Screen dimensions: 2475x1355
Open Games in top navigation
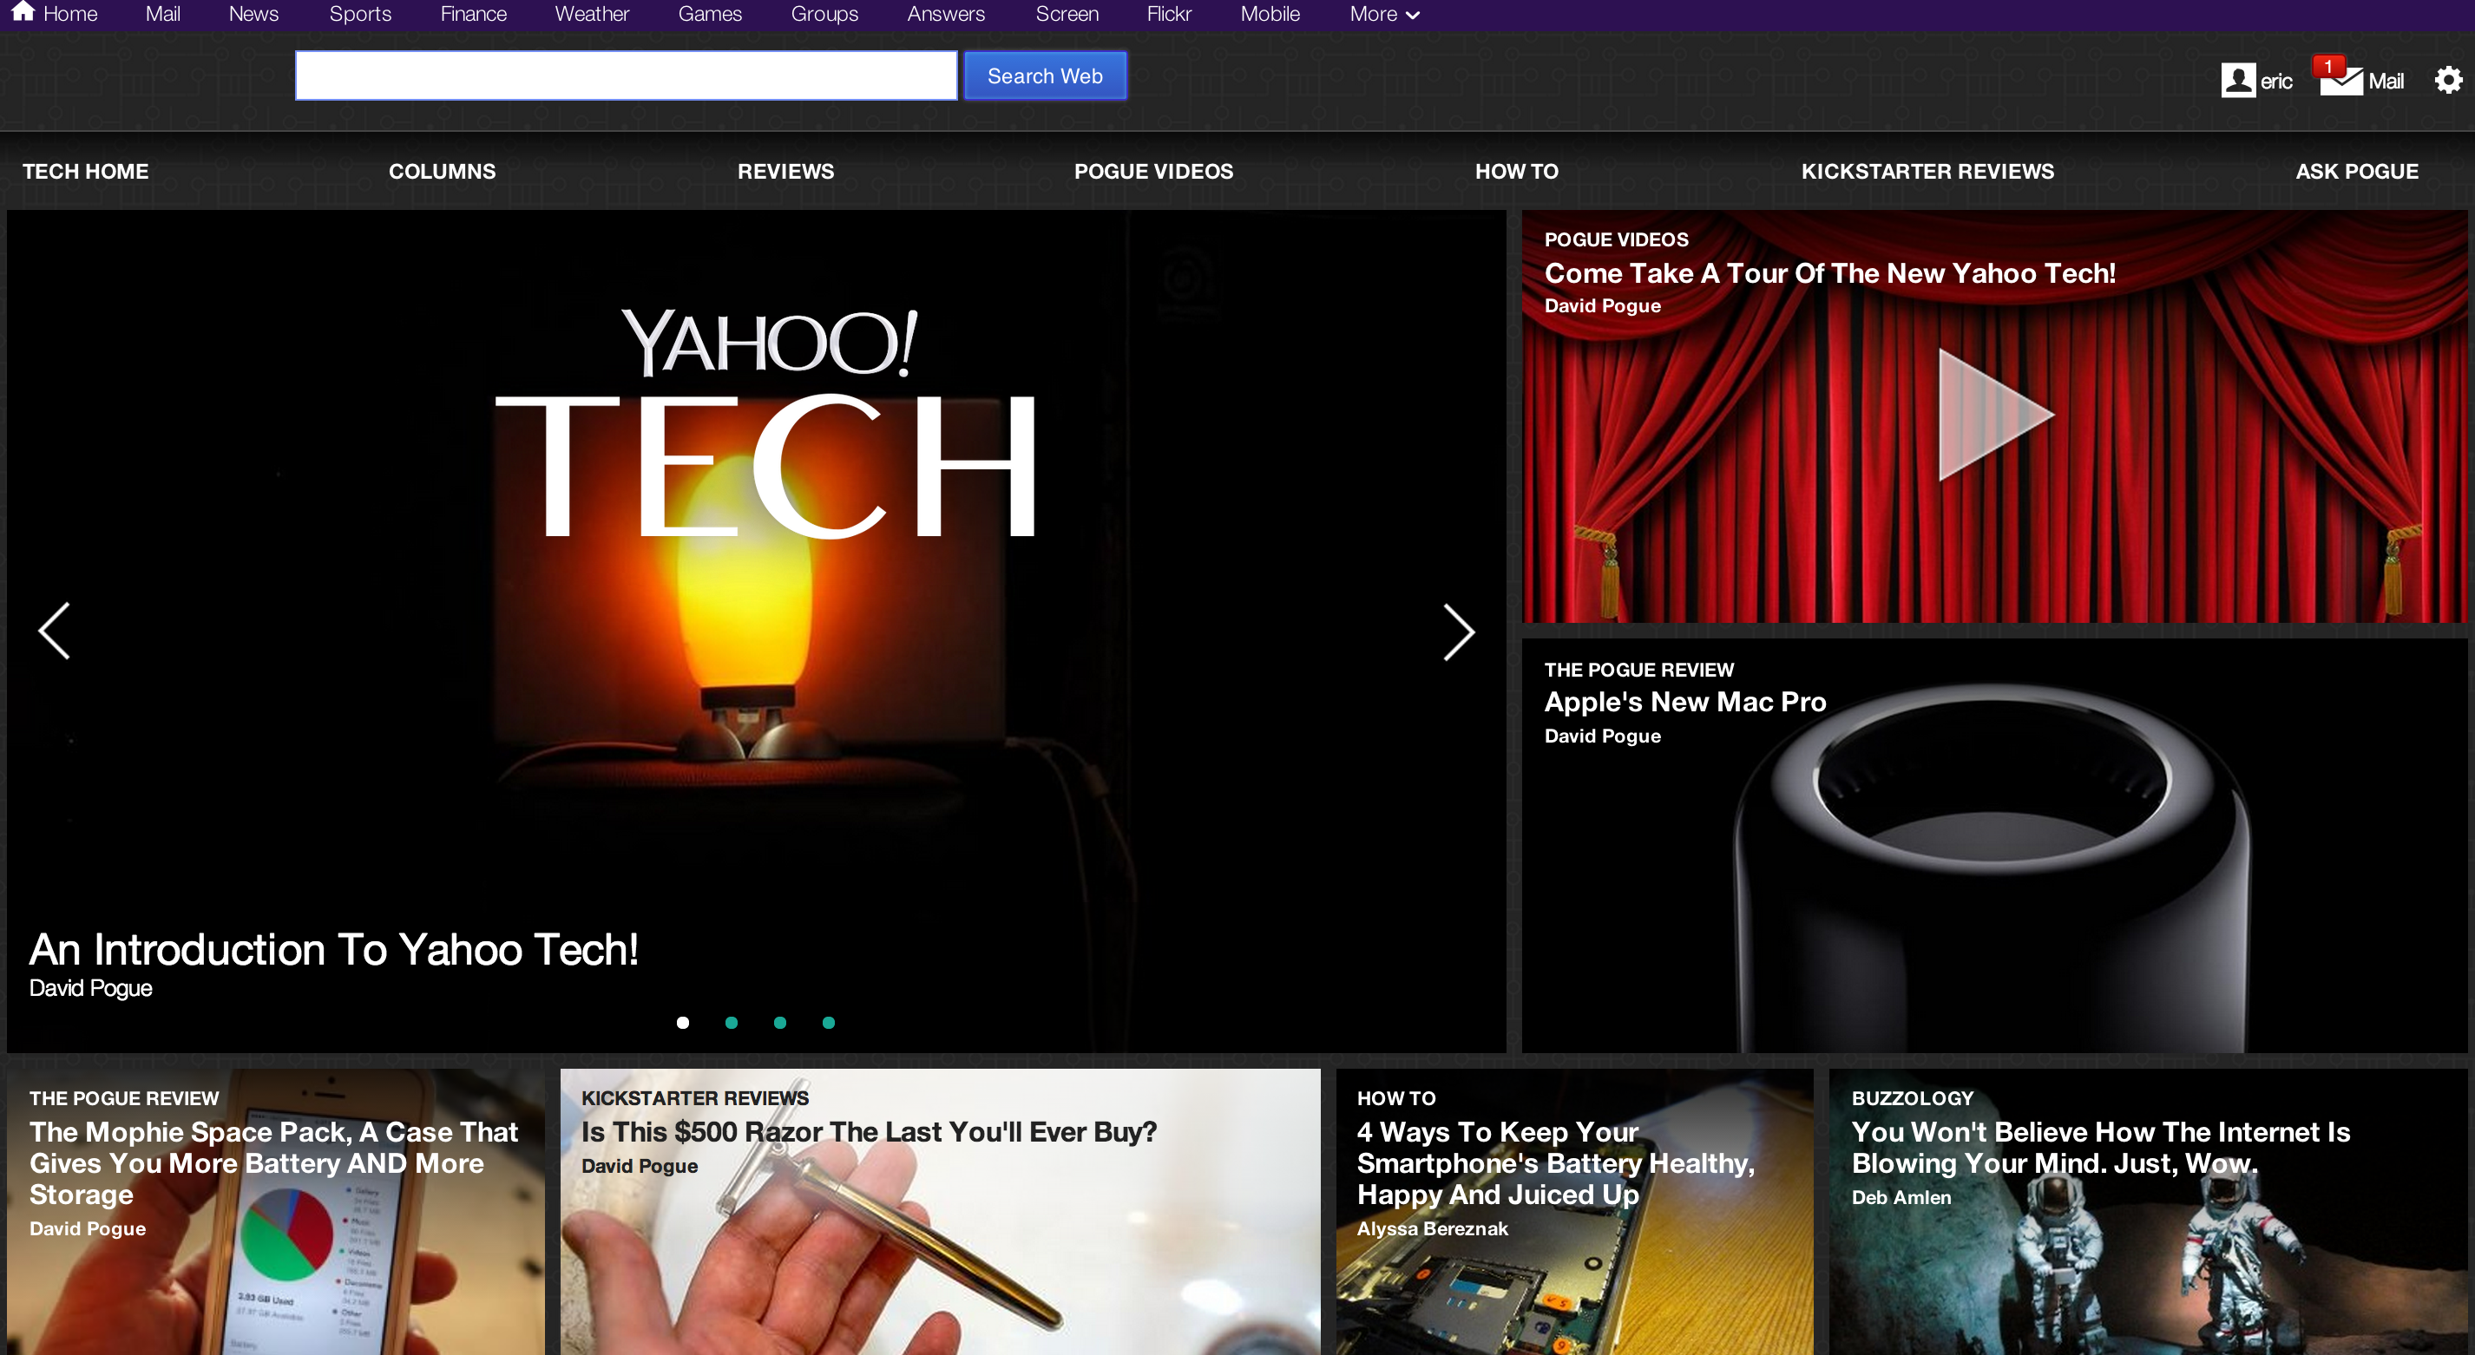710,15
